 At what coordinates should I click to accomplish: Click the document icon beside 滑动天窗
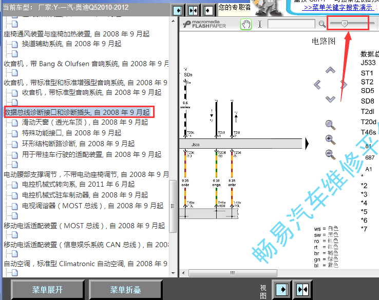pyautogui.click(x=15, y=123)
